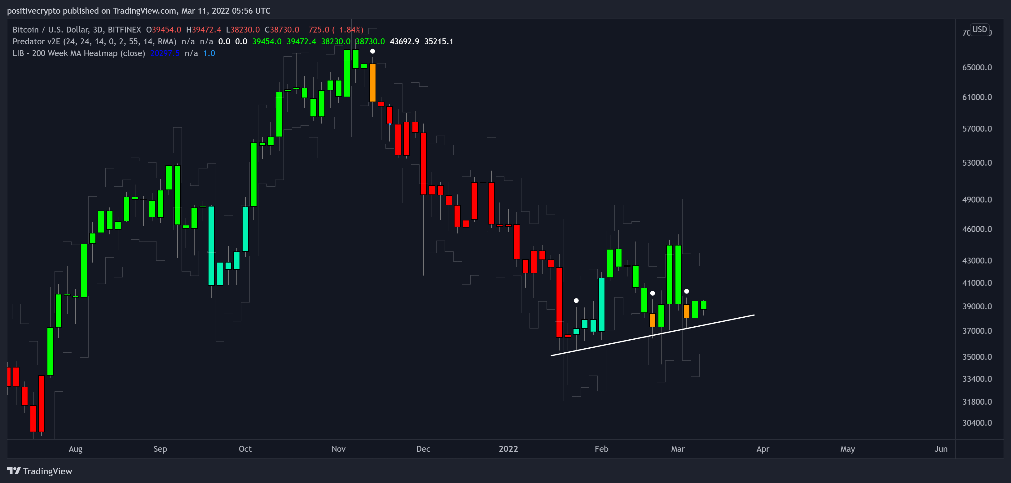Click the USD currency label

[x=979, y=29]
